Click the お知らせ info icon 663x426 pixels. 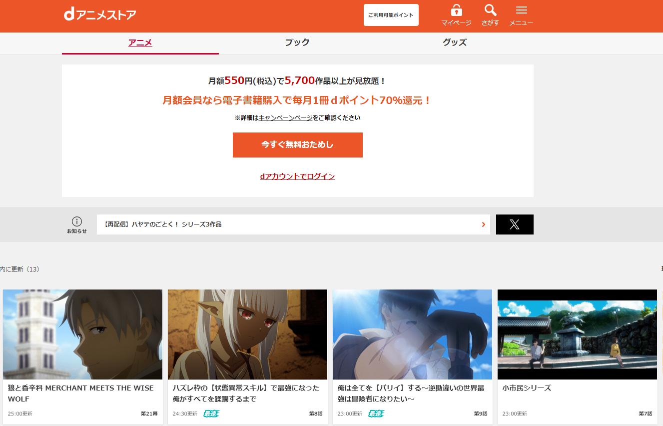point(76,221)
